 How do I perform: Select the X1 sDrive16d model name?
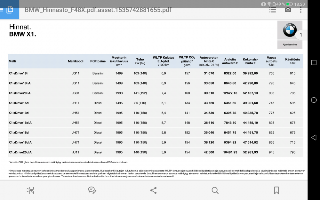pos(19,103)
